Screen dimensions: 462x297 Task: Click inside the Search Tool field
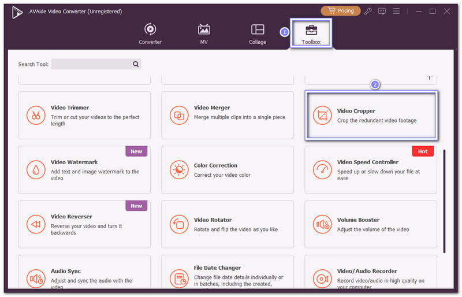coord(91,64)
